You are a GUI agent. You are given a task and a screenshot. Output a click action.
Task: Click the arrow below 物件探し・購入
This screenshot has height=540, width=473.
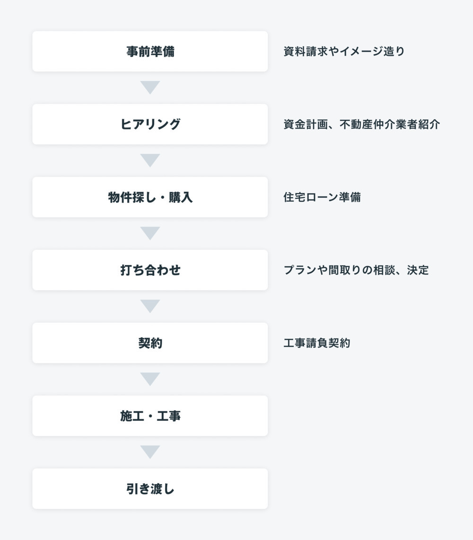tap(150, 233)
